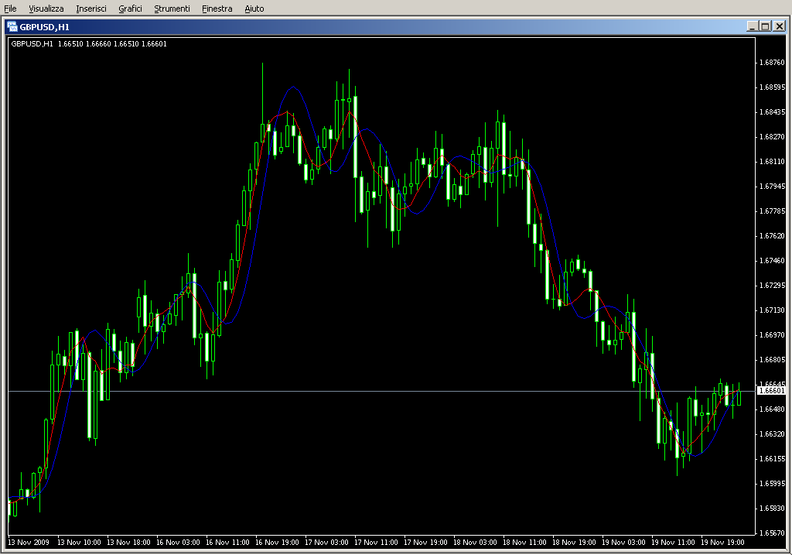Open the Strumenti menu
792x555 pixels.
(x=172, y=9)
